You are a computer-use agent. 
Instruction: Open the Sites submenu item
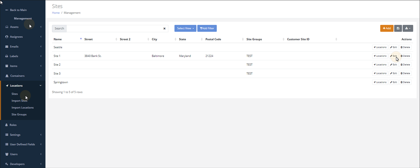click(x=15, y=94)
